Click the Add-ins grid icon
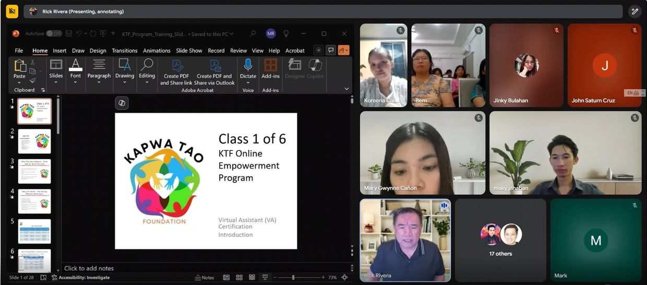 coord(270,65)
